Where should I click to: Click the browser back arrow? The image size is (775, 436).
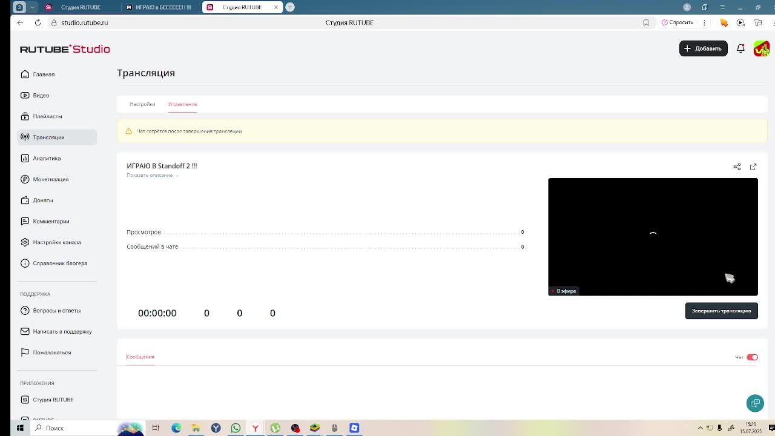(20, 22)
